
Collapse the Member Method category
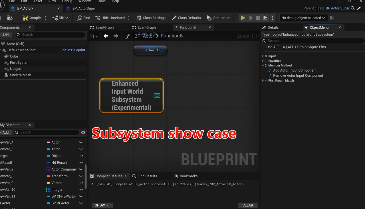point(263,66)
